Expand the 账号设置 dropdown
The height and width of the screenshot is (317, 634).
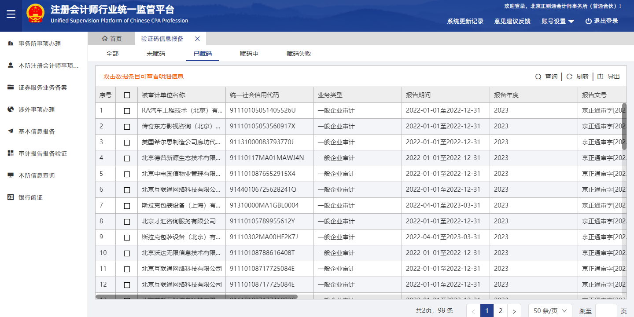[557, 21]
